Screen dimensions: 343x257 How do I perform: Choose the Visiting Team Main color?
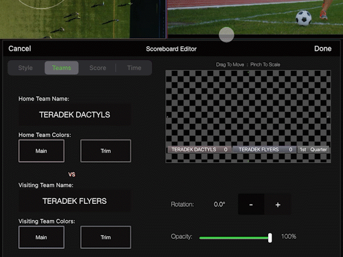41,237
